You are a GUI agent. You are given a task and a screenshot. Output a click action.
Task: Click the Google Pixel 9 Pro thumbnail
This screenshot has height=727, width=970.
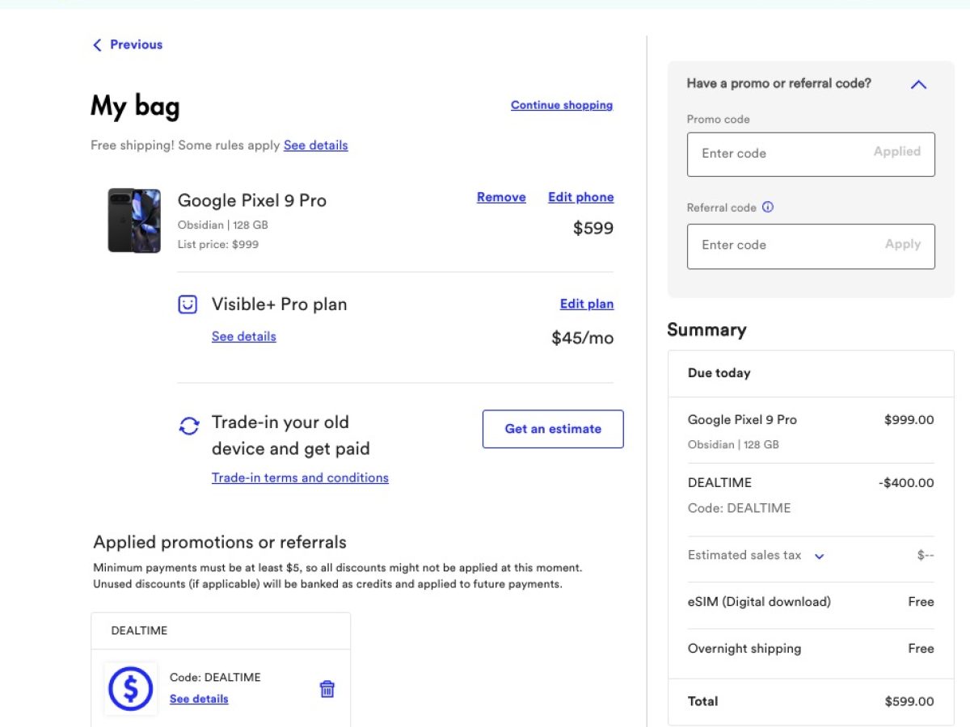tap(134, 221)
